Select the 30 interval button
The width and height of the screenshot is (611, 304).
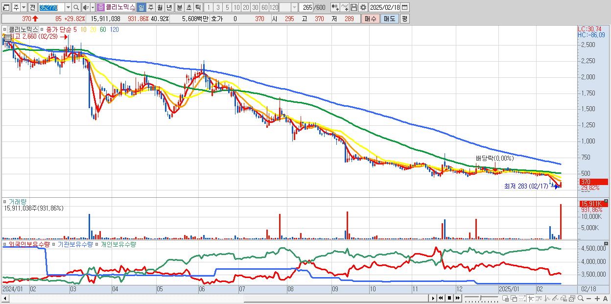pos(255,7)
